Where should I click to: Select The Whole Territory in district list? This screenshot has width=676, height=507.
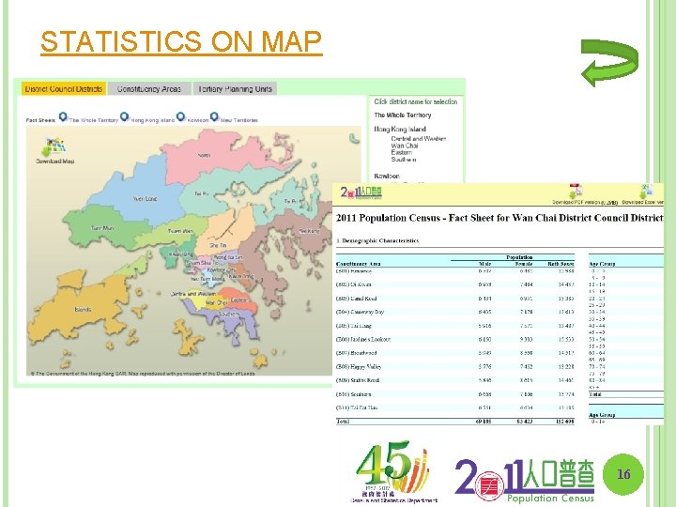pyautogui.click(x=402, y=115)
